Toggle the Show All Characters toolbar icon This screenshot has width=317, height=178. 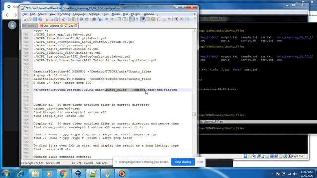137,19
